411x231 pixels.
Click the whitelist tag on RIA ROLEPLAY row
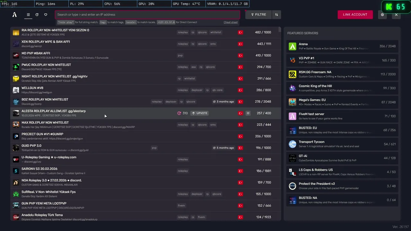(216, 32)
